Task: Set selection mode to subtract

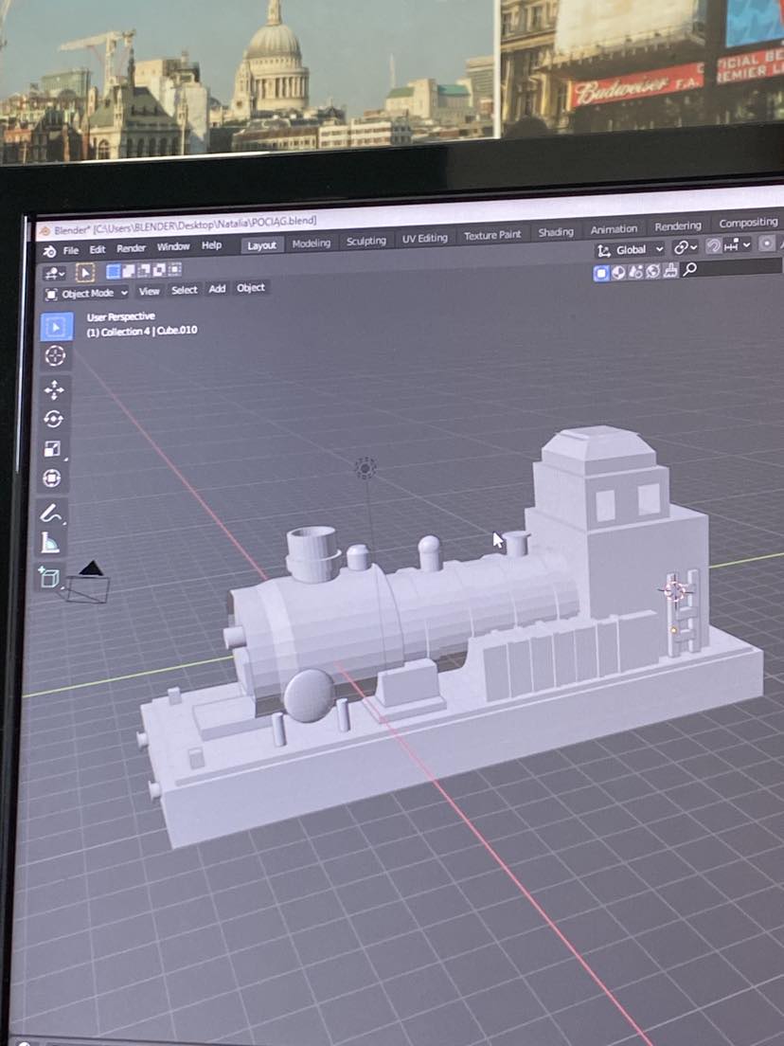Action: pyautogui.click(x=144, y=269)
